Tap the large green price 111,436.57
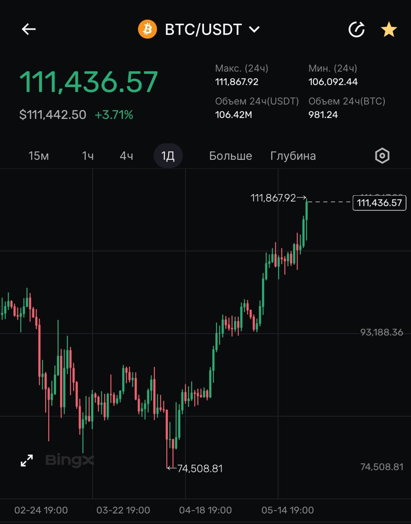411x524 pixels. [89, 82]
